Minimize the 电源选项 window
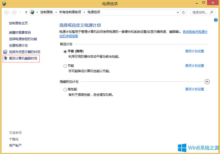220x154 pixels. pos(197,3)
